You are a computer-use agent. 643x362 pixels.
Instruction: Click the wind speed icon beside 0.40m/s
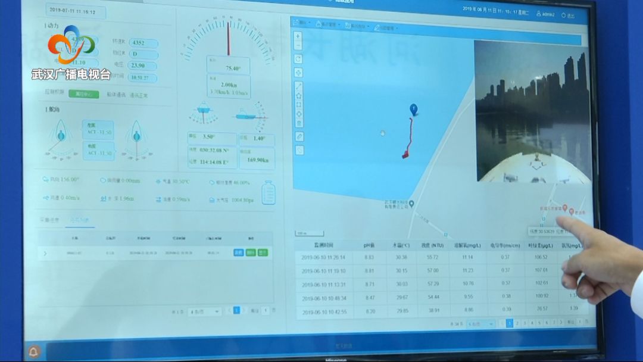pos(45,198)
